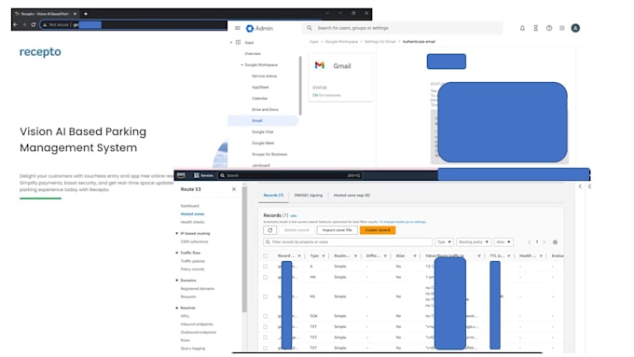
Task: Open Admin tasks hourglass icon
Action: [535, 28]
